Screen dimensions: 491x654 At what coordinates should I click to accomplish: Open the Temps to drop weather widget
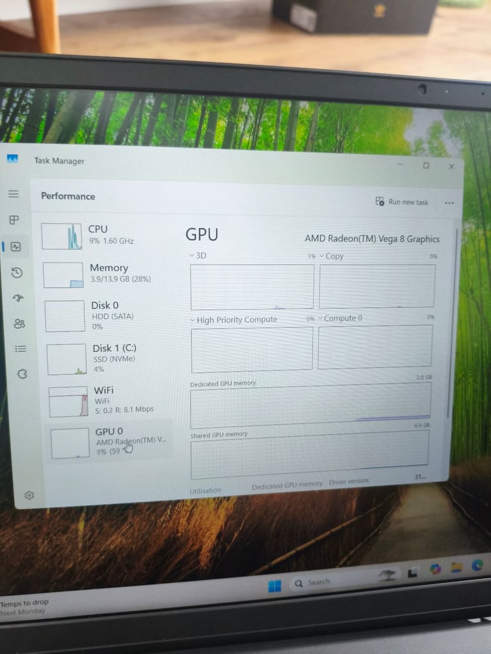coord(24,607)
